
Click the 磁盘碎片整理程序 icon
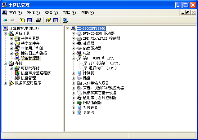coord(17,73)
